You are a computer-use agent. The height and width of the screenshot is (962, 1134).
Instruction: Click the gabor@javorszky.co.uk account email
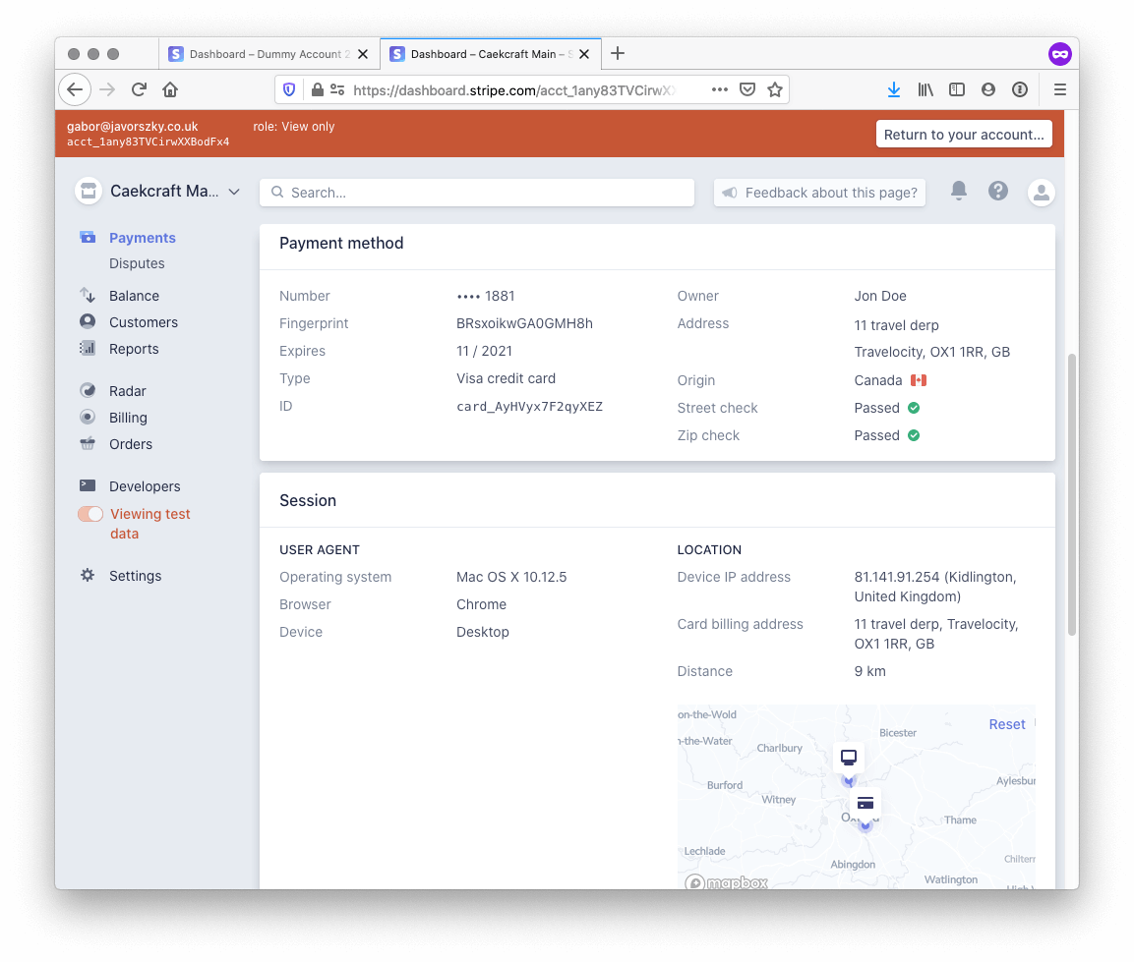click(x=133, y=127)
